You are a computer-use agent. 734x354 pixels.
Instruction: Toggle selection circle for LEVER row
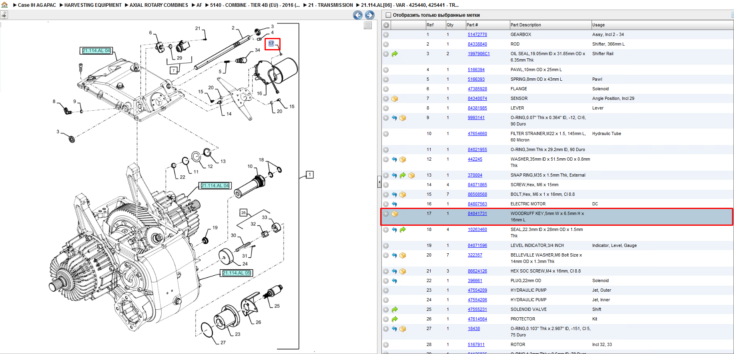[386, 108]
